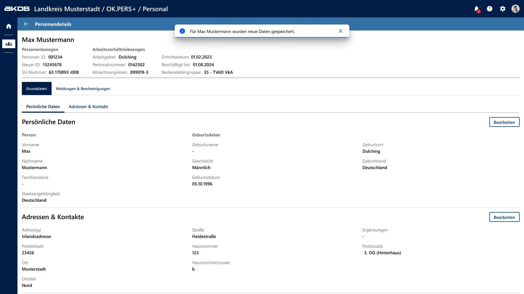Click the header breadcrumb title text

click(x=101, y=9)
